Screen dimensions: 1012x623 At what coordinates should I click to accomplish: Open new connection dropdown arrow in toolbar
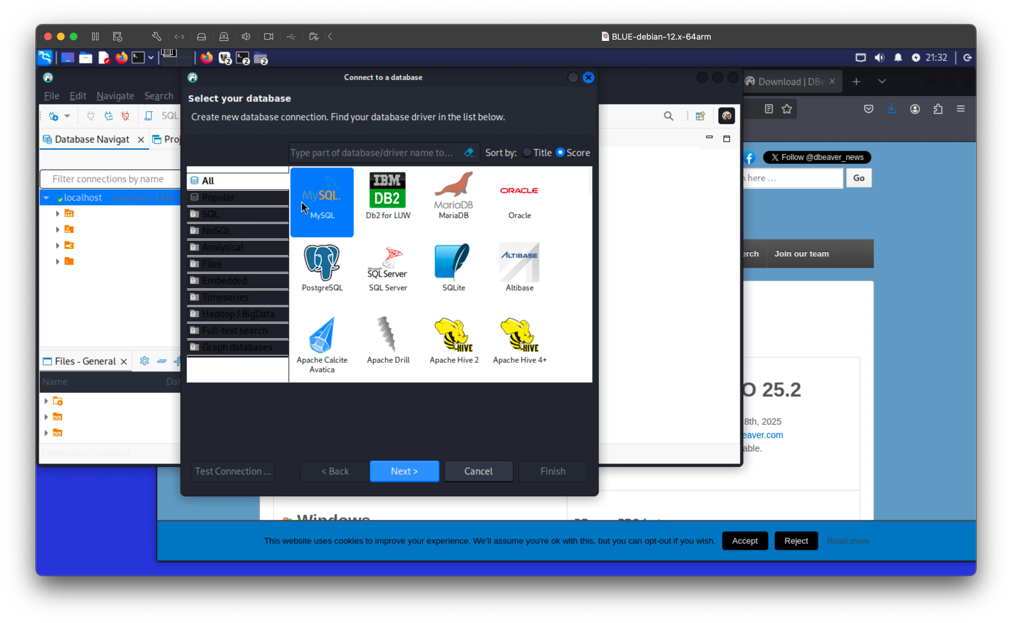point(67,116)
